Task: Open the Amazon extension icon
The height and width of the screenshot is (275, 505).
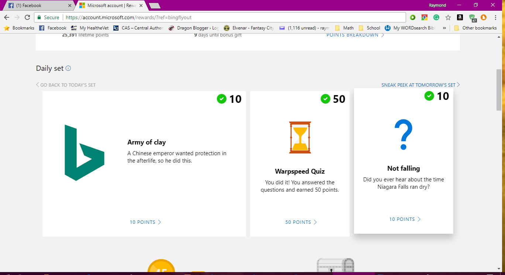Action: click(460, 17)
